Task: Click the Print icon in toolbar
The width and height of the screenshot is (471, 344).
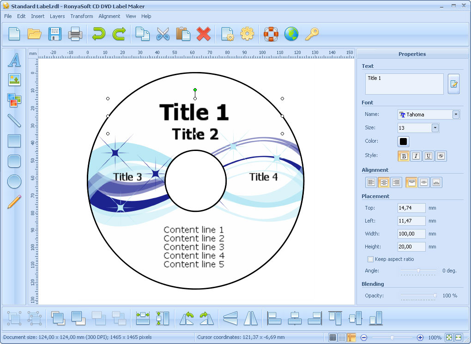Action: pos(75,34)
